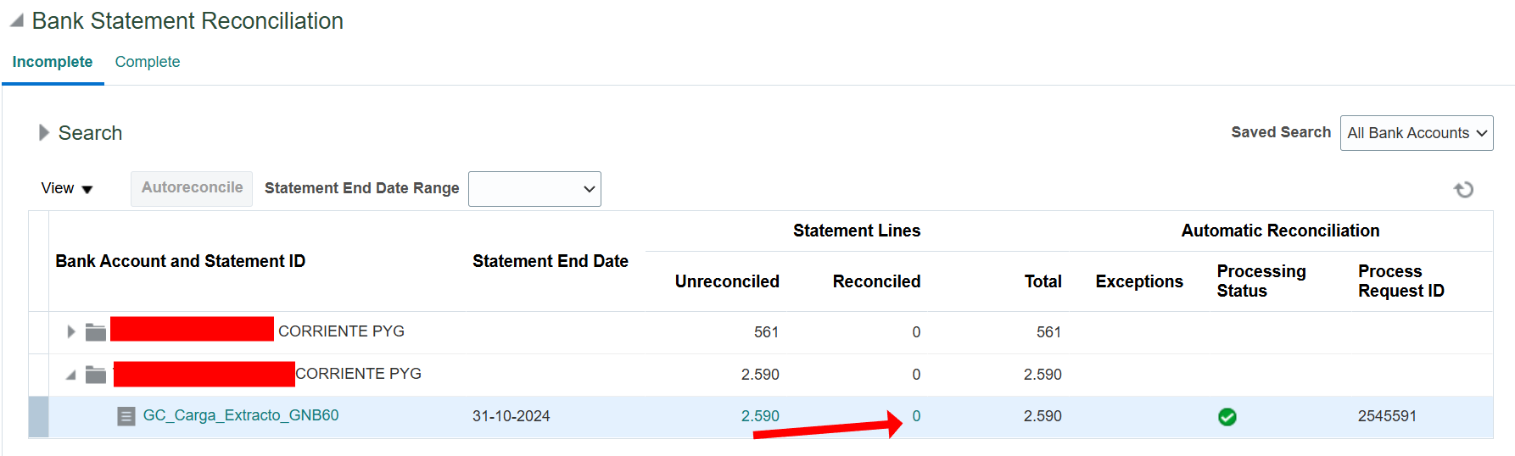Collapse the Bank Statement Reconciliation section
Image resolution: width=1515 pixels, height=456 pixels.
tap(17, 20)
